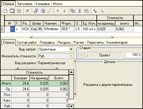The height and width of the screenshot is (109, 143).
Task: Paste rows with the clipboard icon
Action: (87, 11)
